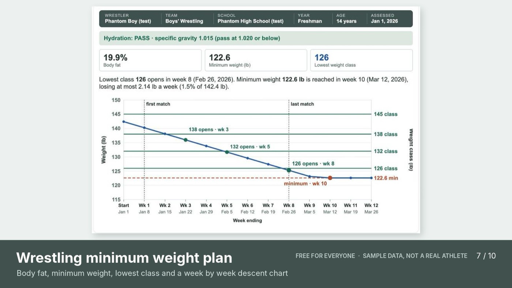
Task: Click the "first match" chart label
Action: tap(158, 104)
